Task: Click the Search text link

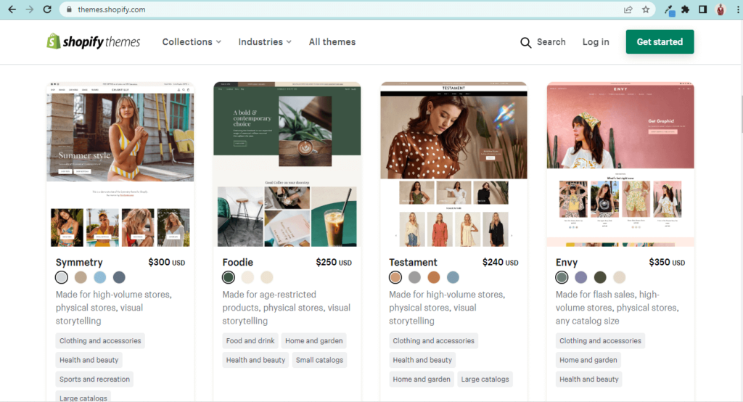Action: coord(551,41)
